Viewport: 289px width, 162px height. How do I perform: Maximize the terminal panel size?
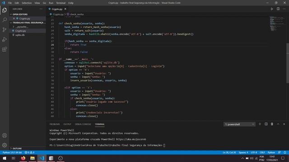pos(278,124)
